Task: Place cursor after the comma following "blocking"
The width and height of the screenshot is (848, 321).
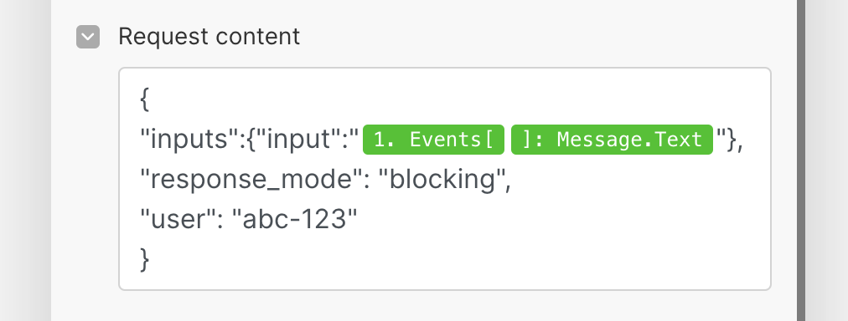Action: click(x=512, y=180)
